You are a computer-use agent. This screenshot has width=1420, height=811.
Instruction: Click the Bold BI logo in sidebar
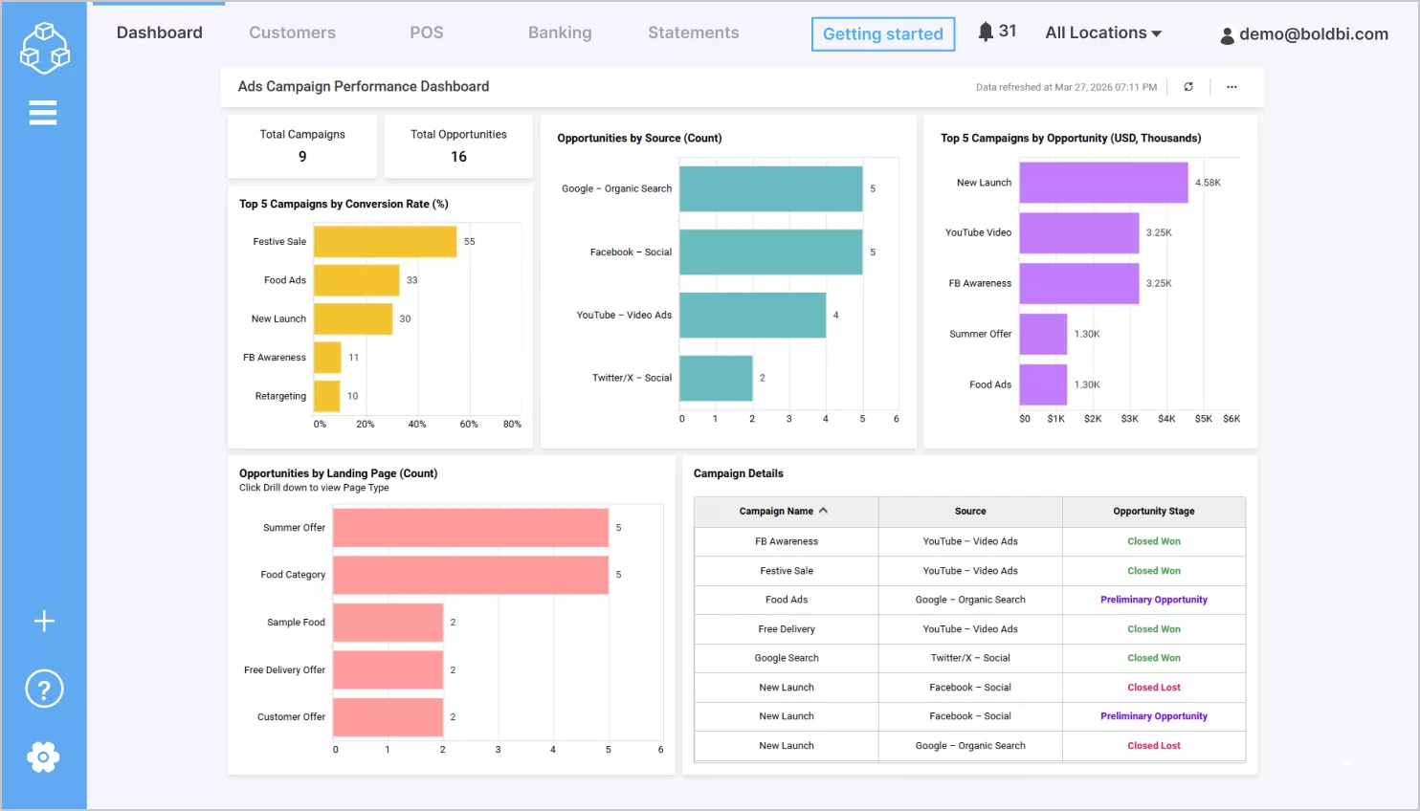click(x=43, y=47)
